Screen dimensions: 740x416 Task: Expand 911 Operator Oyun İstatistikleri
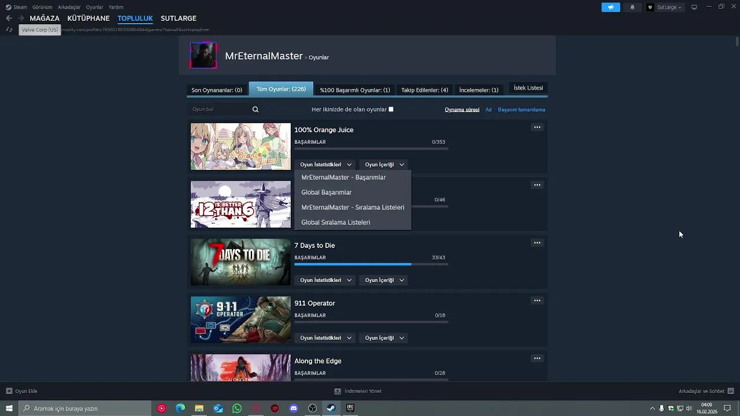(x=325, y=338)
